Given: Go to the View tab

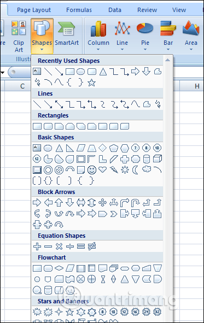Looking at the screenshot, I should tap(179, 10).
